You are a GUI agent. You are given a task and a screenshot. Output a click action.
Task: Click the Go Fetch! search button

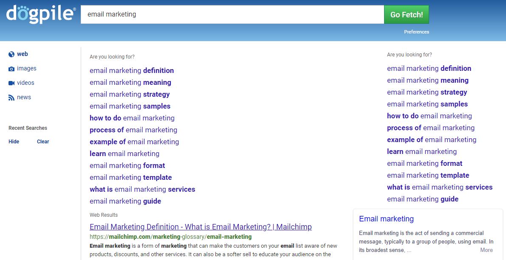coord(407,14)
